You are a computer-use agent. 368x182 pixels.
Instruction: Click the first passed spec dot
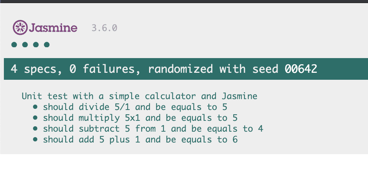point(14,45)
